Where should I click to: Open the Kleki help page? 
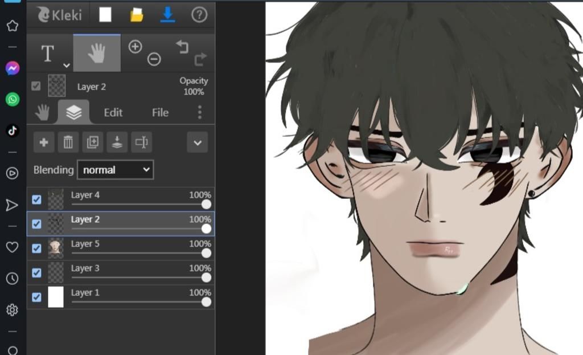point(199,15)
